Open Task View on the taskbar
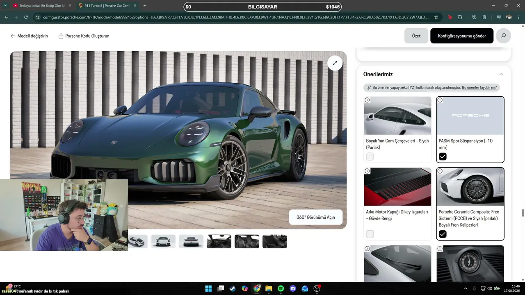The width and height of the screenshot is (525, 295). click(x=221, y=288)
